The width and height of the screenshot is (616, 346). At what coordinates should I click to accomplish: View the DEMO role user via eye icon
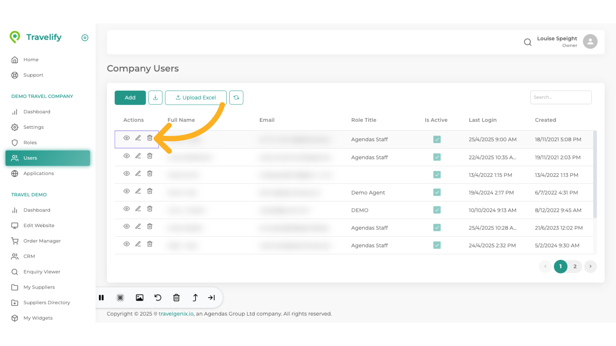point(127,209)
